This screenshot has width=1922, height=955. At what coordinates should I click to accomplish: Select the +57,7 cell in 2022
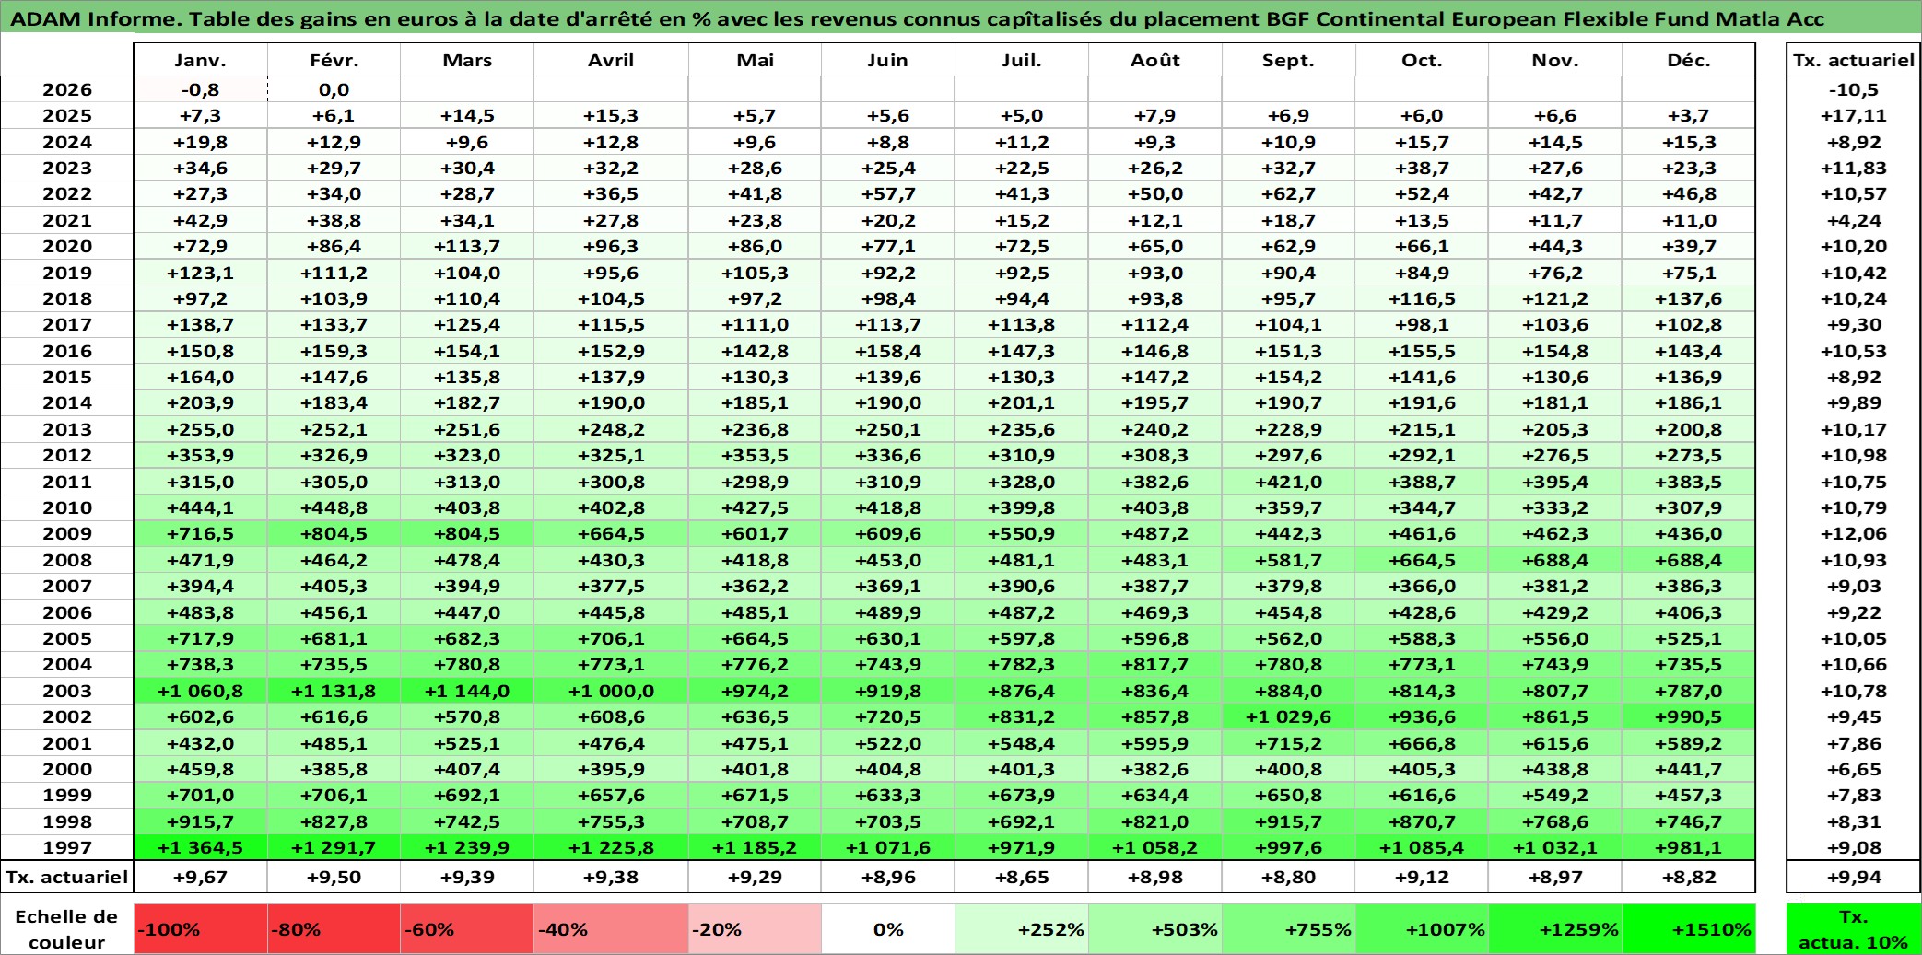(888, 194)
